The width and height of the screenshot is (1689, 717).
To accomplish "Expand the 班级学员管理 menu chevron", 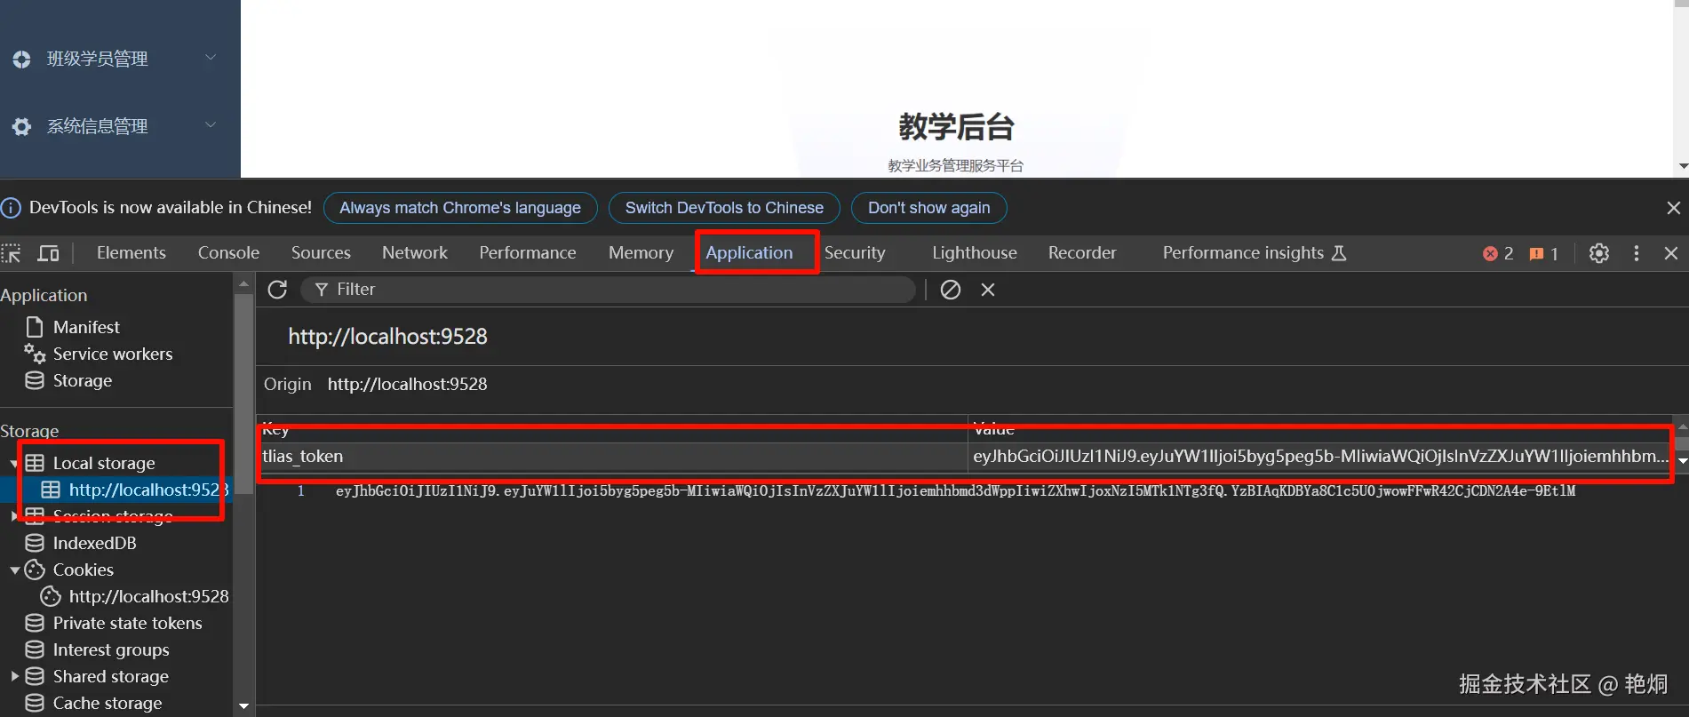I will 211,58.
